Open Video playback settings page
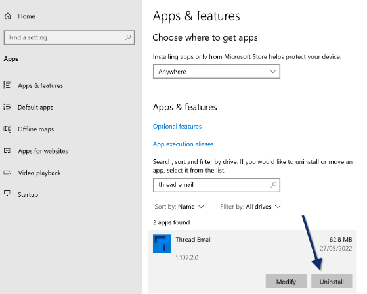The image size is (367, 294). [39, 173]
